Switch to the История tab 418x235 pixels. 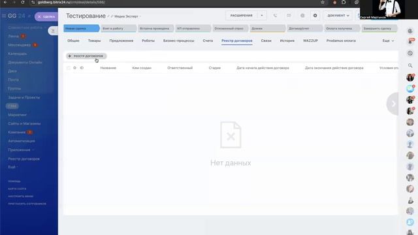[287, 40]
